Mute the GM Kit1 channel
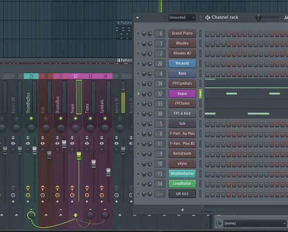This screenshot has height=232, width=288. pos(138,194)
